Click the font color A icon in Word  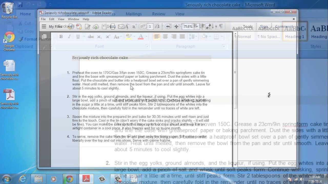click(x=140, y=37)
